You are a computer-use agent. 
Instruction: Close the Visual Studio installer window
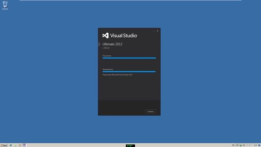pos(157,31)
